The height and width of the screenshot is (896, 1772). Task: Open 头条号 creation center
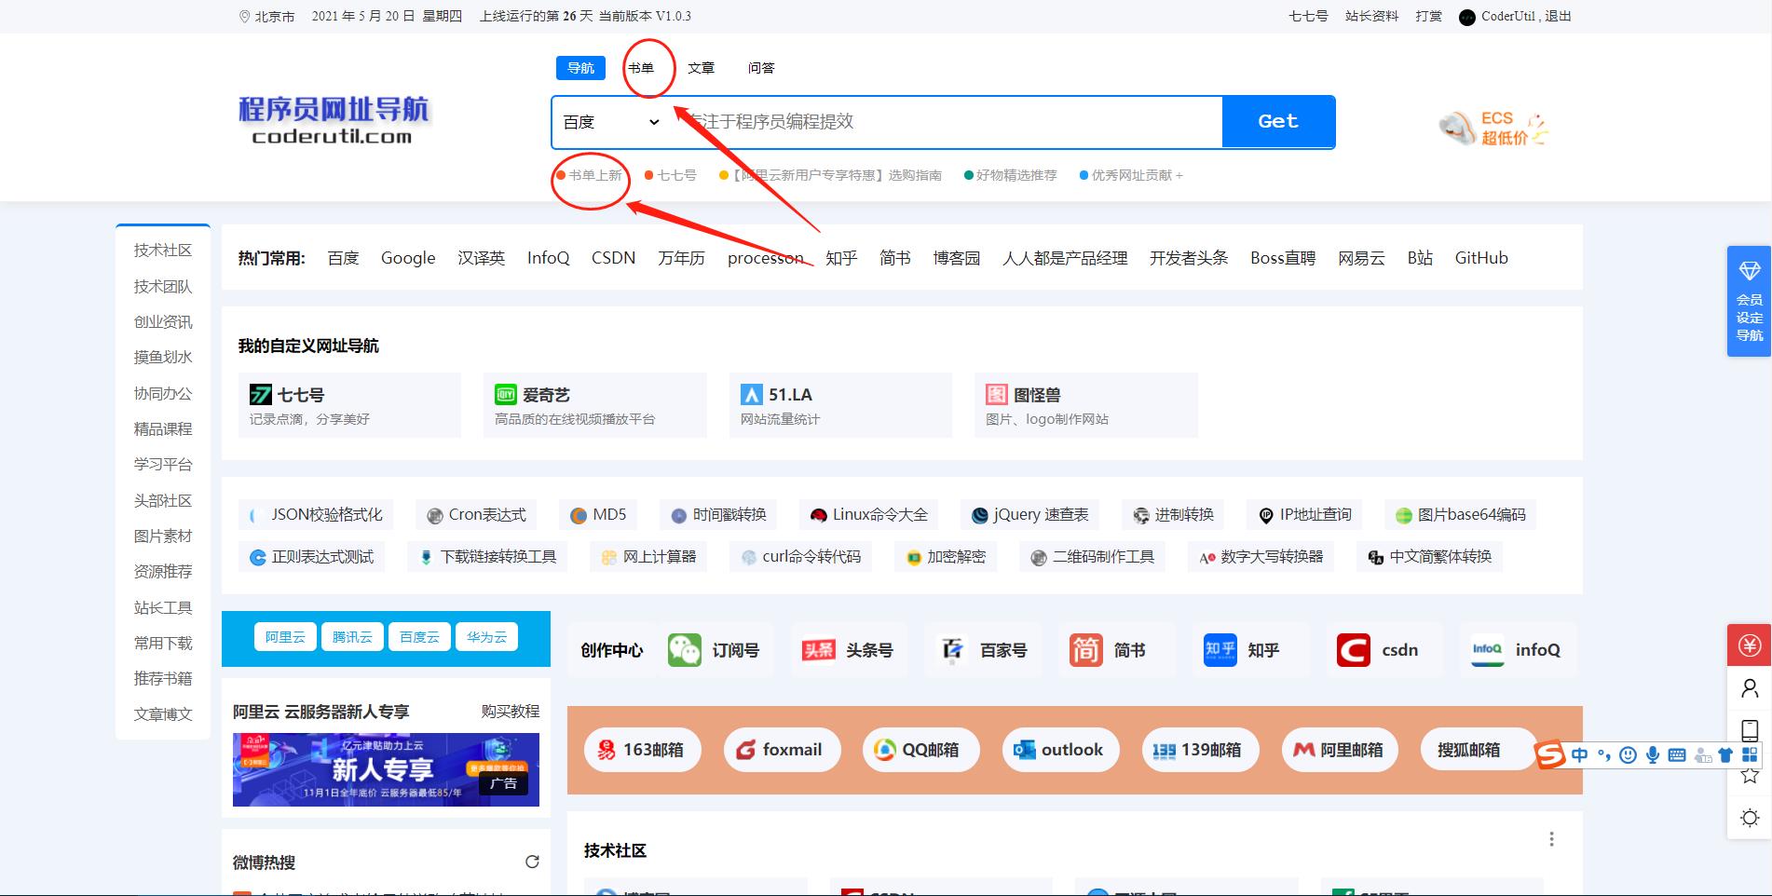(x=848, y=650)
